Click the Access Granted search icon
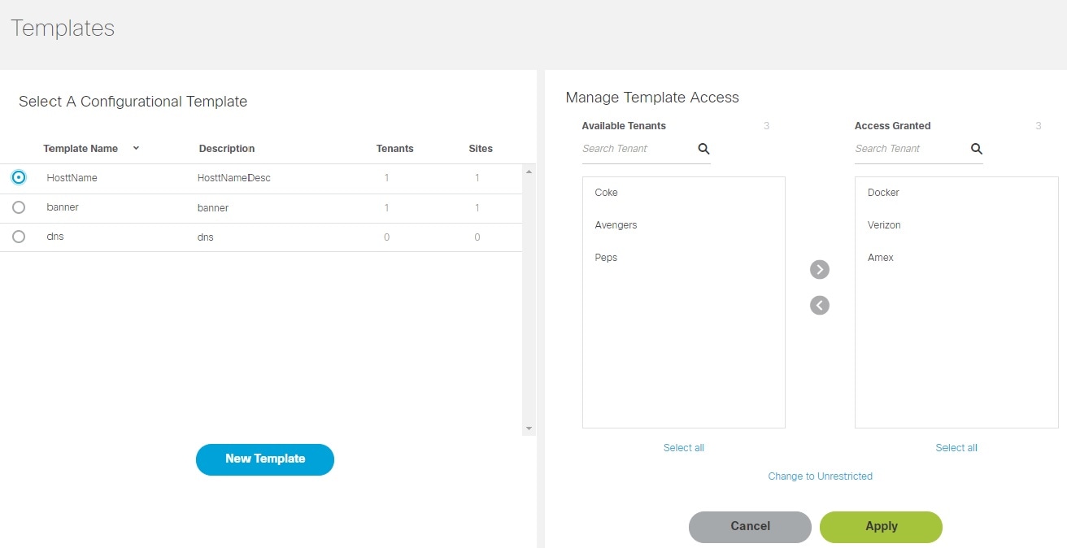This screenshot has height=548, width=1067. pos(976,149)
